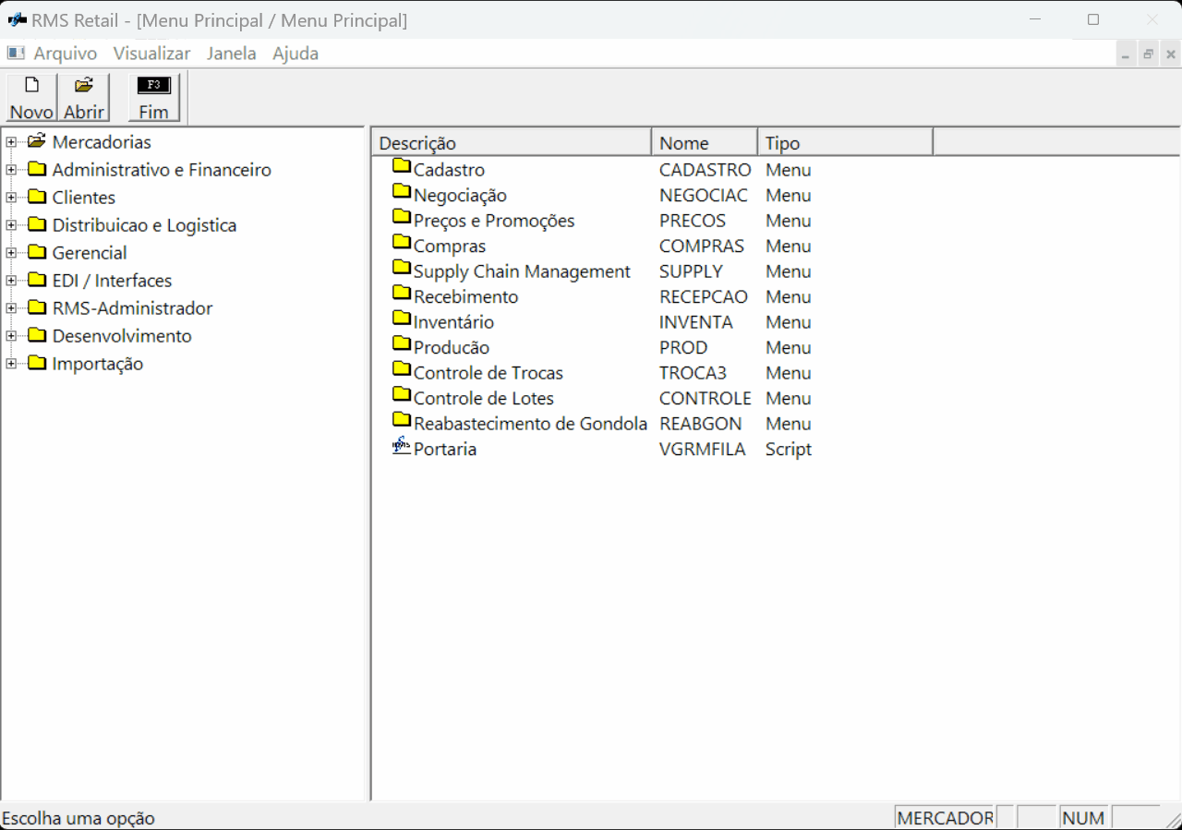Select Distribuicao e Logistica in the tree

pos(144,225)
